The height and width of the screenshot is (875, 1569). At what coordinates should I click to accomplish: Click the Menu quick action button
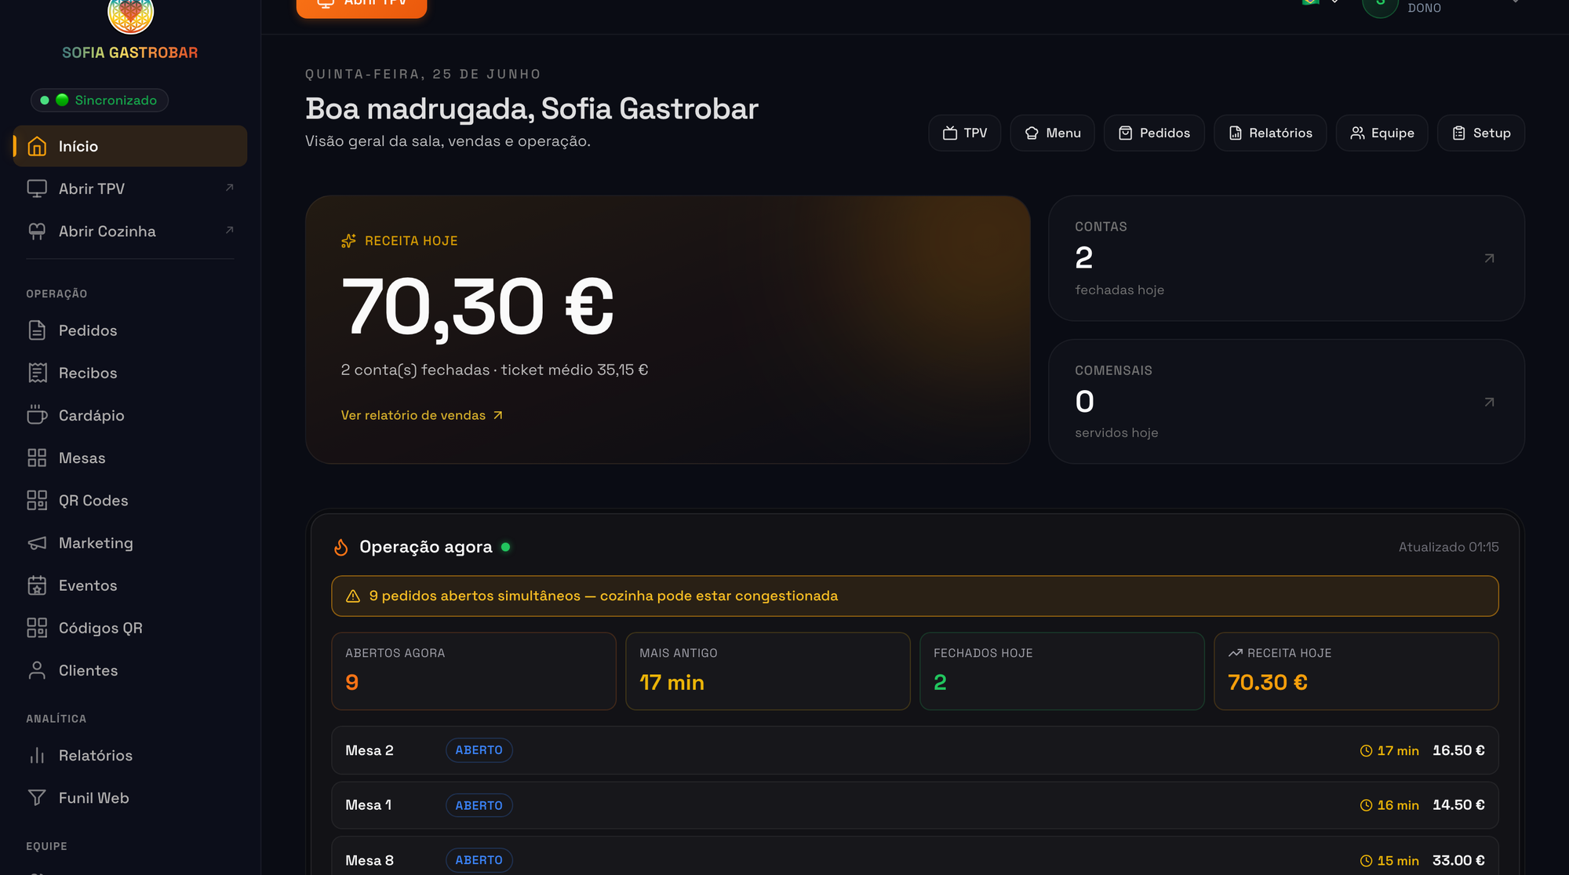(1052, 133)
